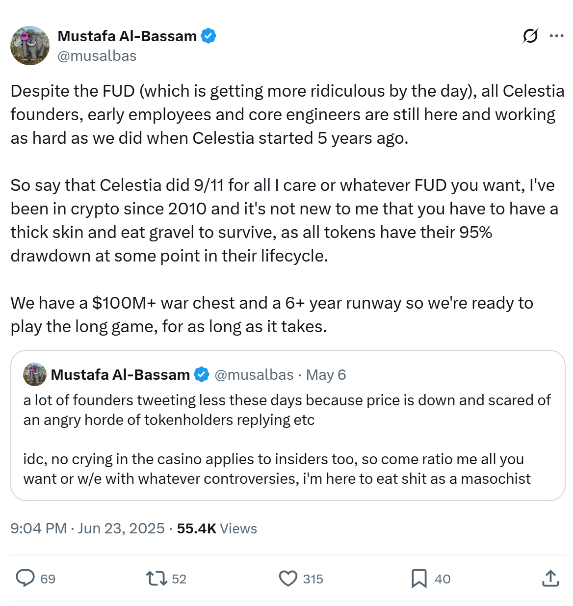Click the 315 like count

point(313,579)
